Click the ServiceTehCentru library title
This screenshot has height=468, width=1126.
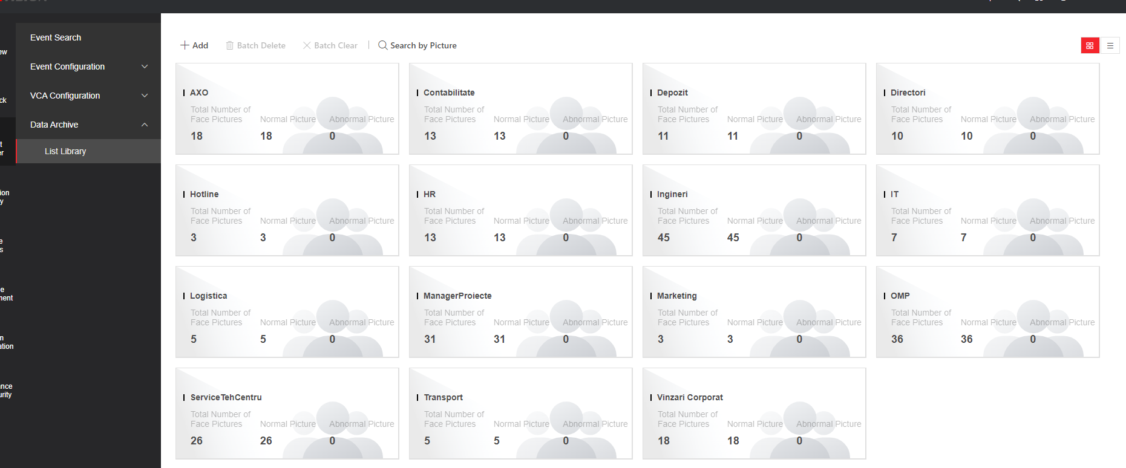pyautogui.click(x=226, y=397)
